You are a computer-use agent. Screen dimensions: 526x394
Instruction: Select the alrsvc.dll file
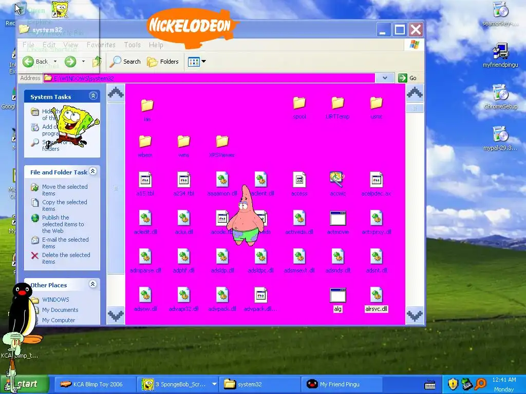(x=376, y=300)
